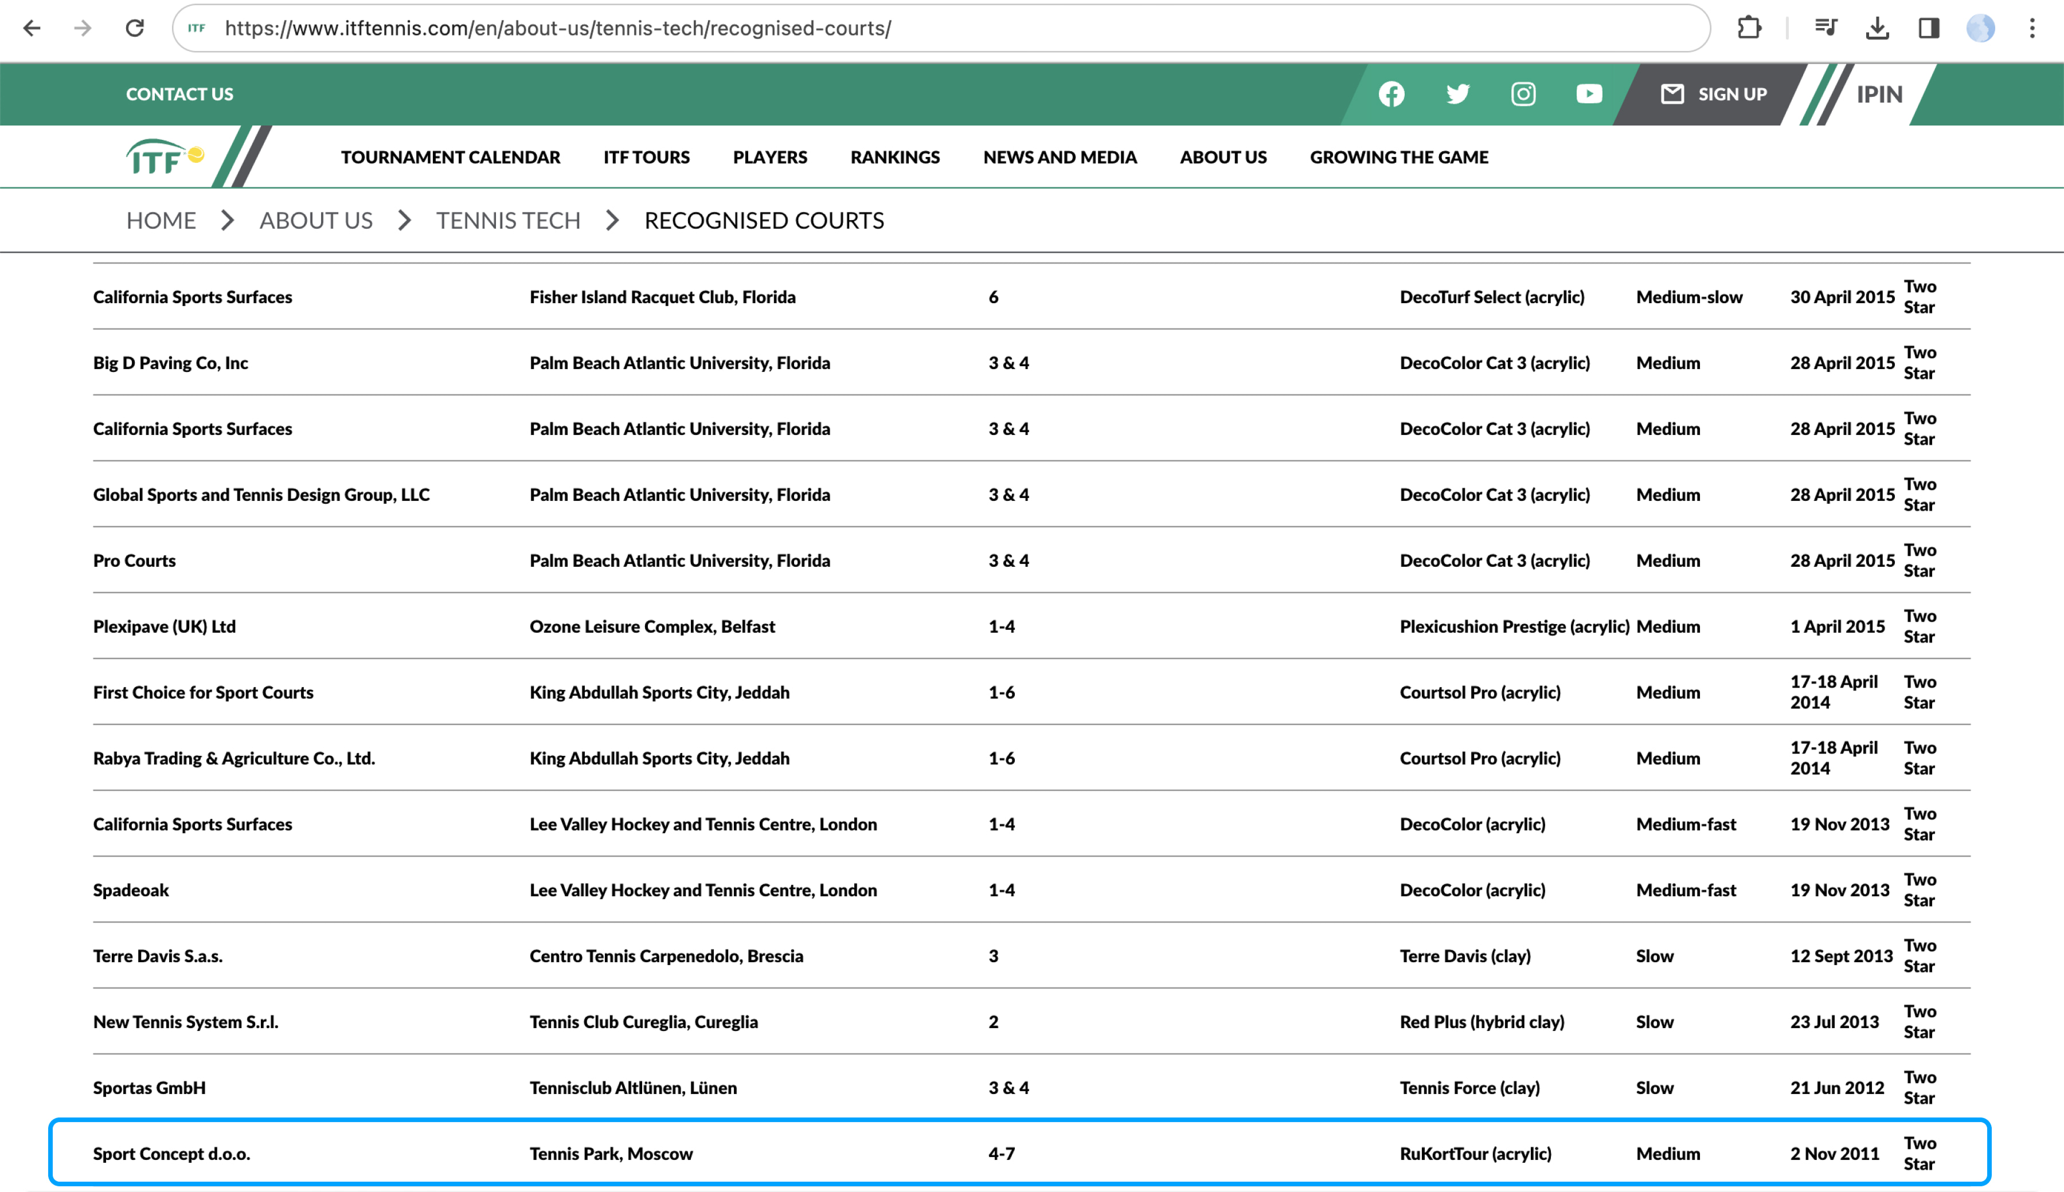Open the ITF Instagram page icon

pos(1523,94)
